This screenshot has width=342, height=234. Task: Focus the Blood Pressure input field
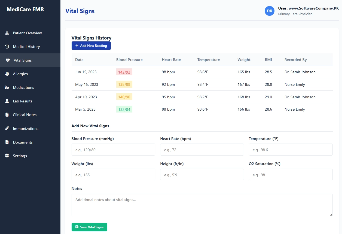[113, 150]
